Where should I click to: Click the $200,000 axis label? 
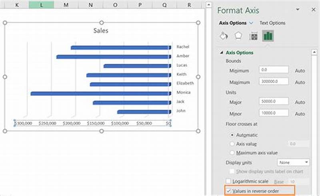click(x=72, y=123)
